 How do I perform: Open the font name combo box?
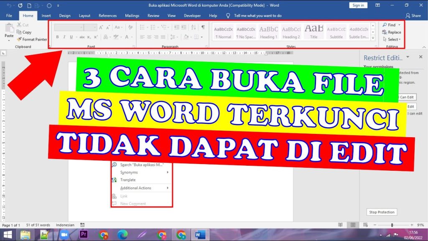(x=69, y=27)
